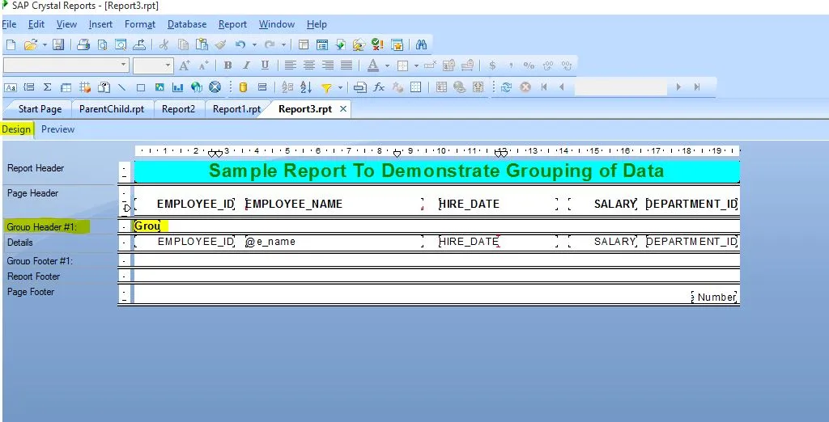Toggle Align Right
This screenshot has height=422, width=829.
[x=328, y=65]
